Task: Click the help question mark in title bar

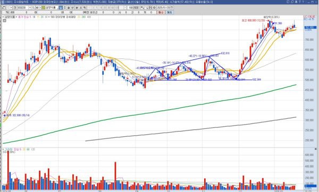Action: [303, 2]
